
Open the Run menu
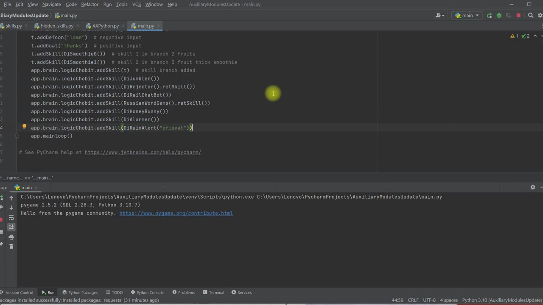coord(107,4)
